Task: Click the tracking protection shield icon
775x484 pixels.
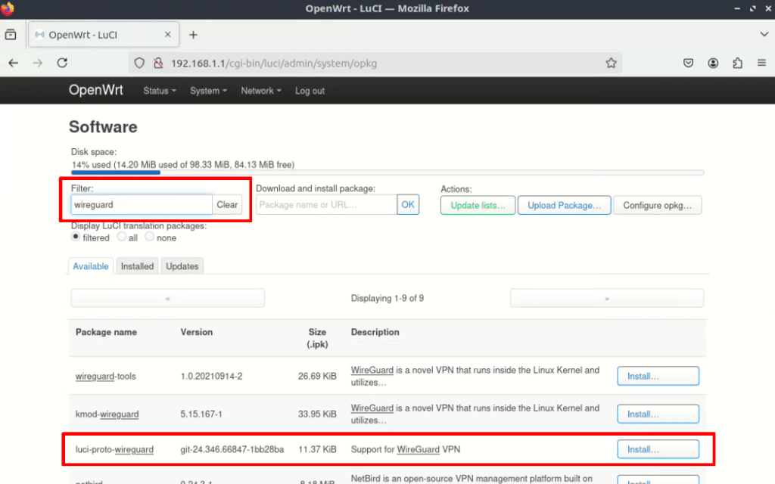Action: tap(139, 64)
